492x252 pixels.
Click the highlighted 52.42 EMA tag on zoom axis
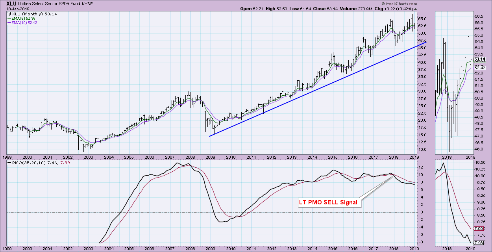(x=480, y=67)
